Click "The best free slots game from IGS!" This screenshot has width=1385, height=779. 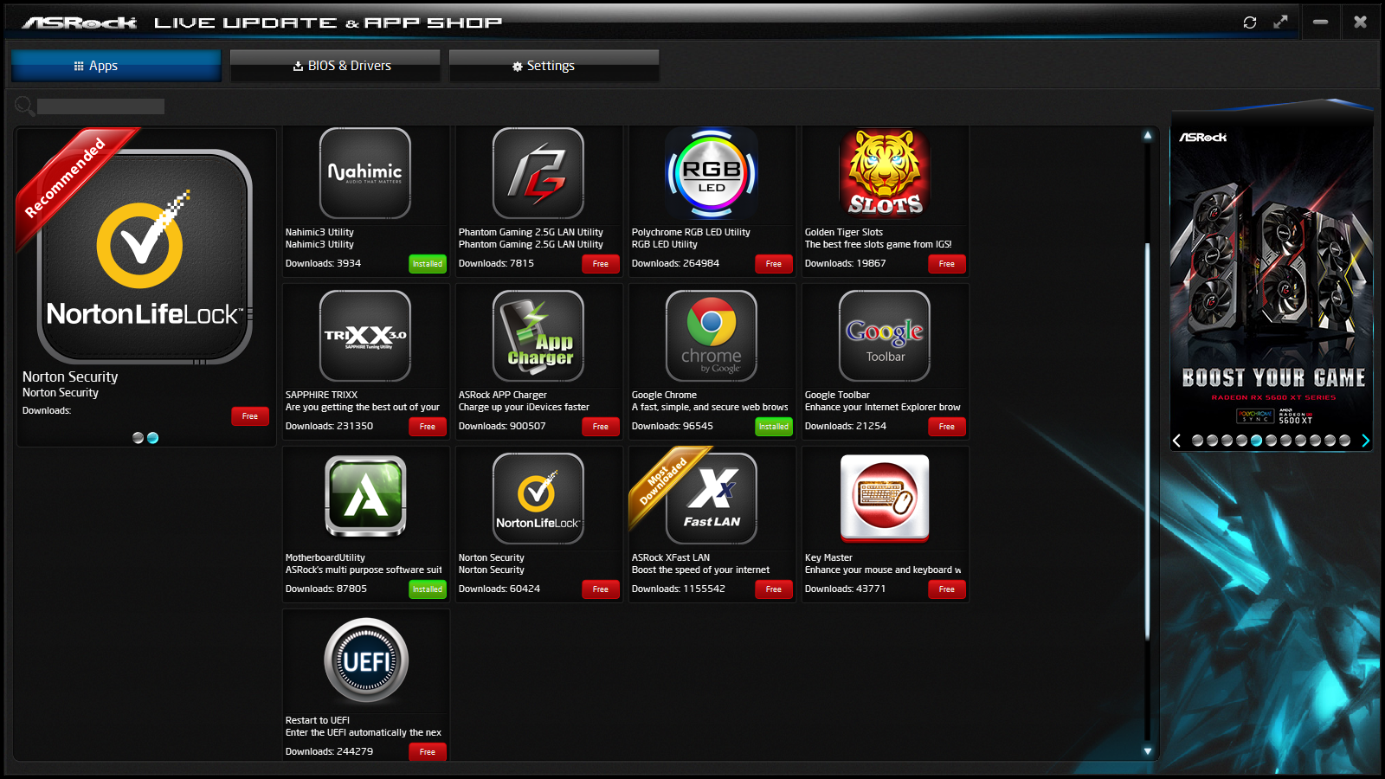(x=878, y=244)
